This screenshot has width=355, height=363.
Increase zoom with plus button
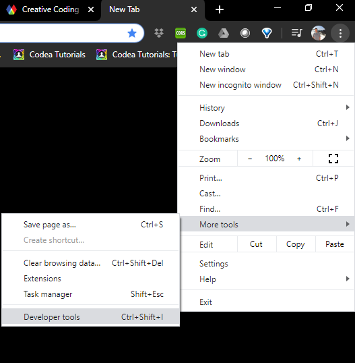click(x=299, y=159)
